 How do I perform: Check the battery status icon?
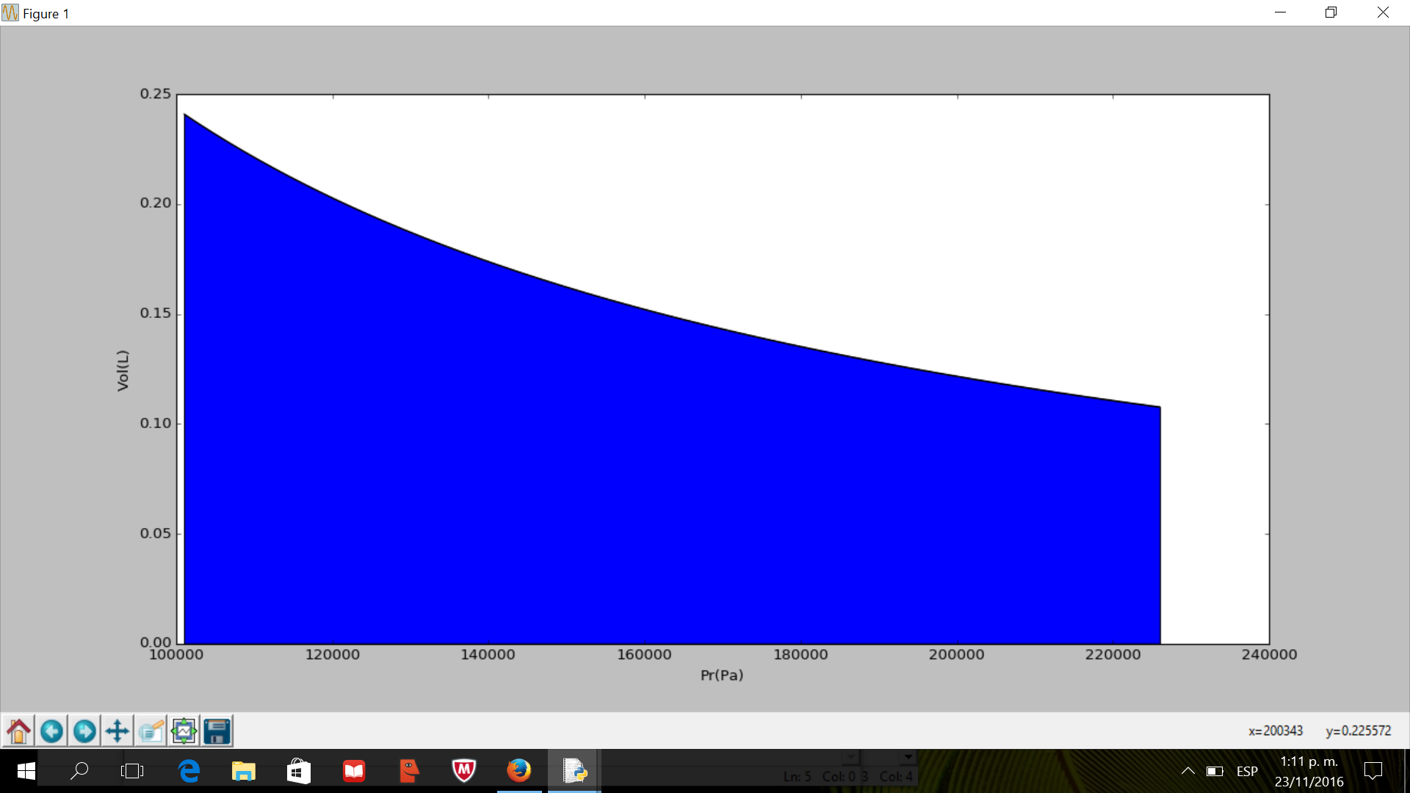[1215, 771]
